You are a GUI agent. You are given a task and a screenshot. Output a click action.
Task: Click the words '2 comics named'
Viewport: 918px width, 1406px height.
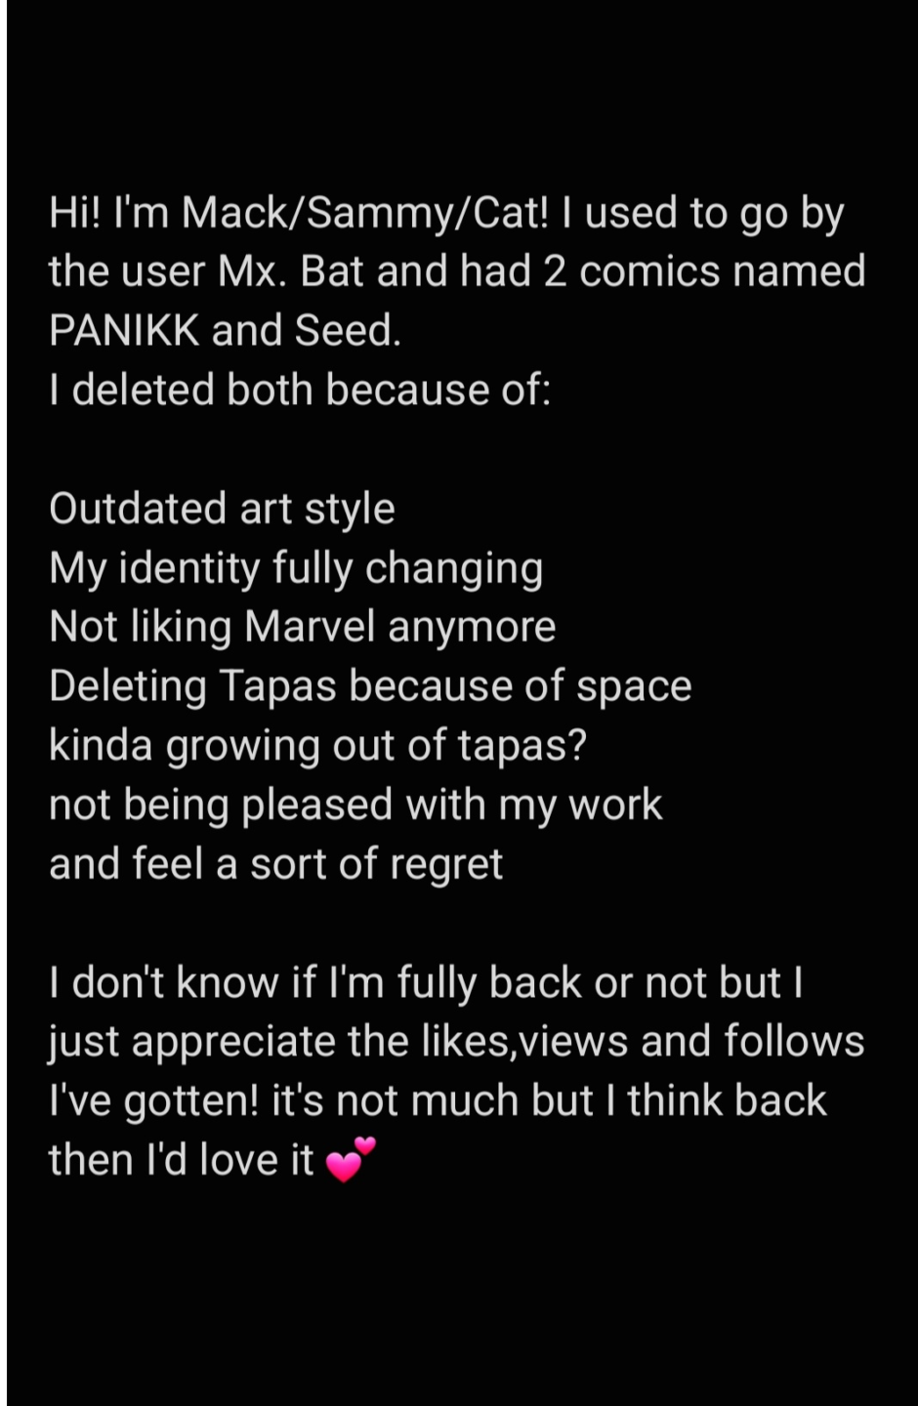point(704,271)
